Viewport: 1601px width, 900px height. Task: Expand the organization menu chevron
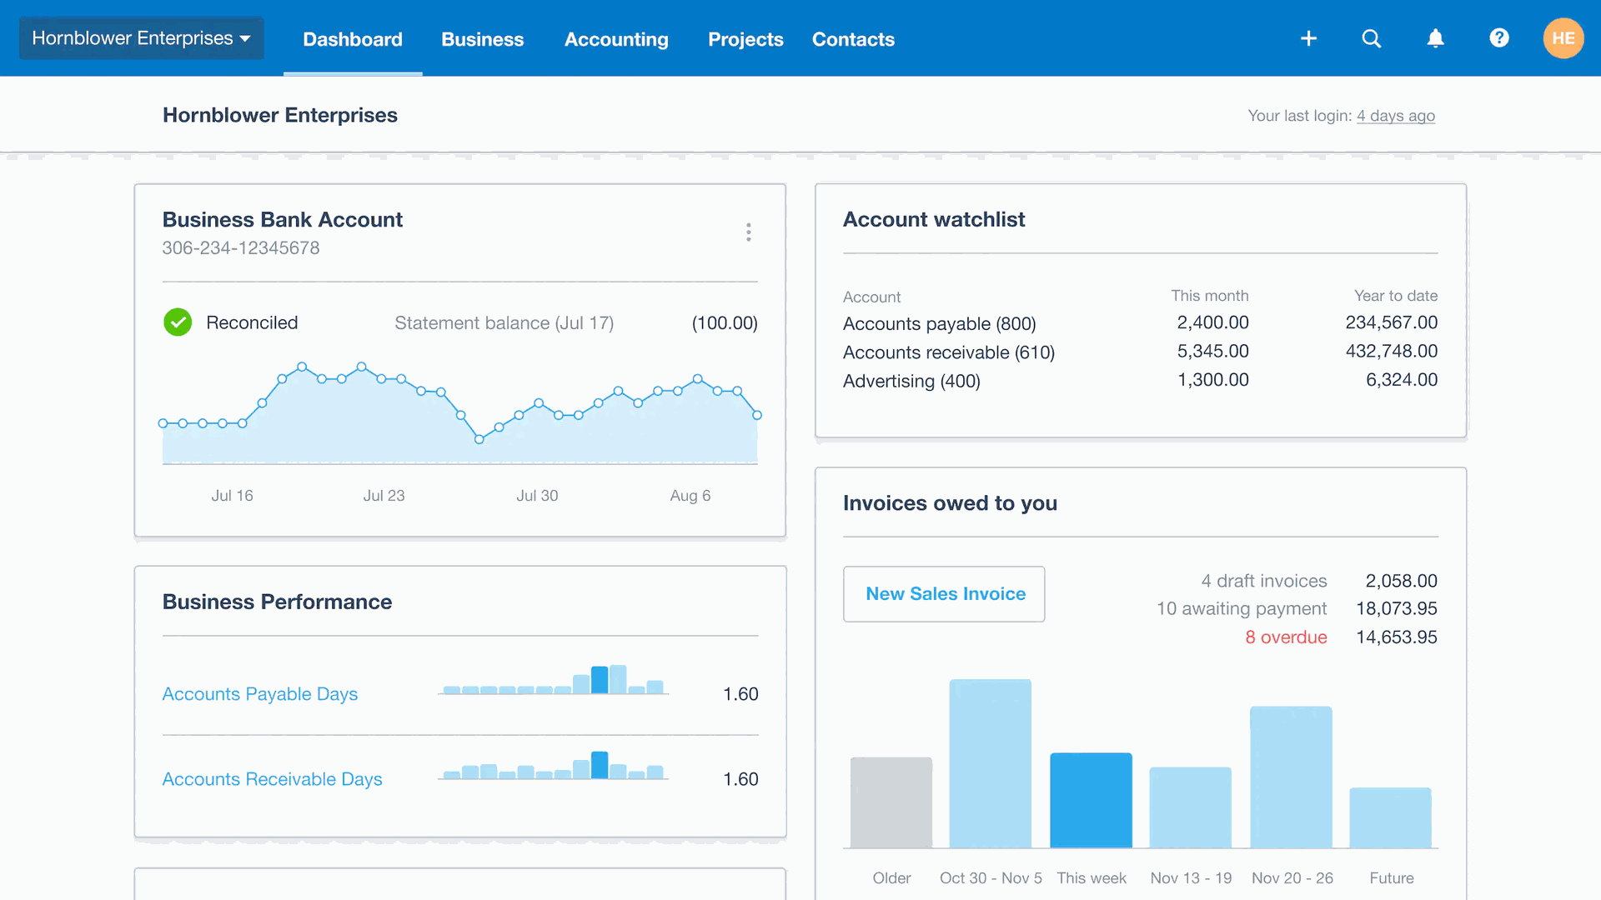[244, 38]
